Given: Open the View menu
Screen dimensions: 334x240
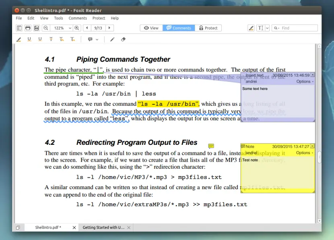Looking at the screenshot, I should tap(44, 18).
